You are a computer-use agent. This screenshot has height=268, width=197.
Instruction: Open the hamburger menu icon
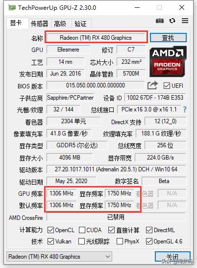coord(185,21)
